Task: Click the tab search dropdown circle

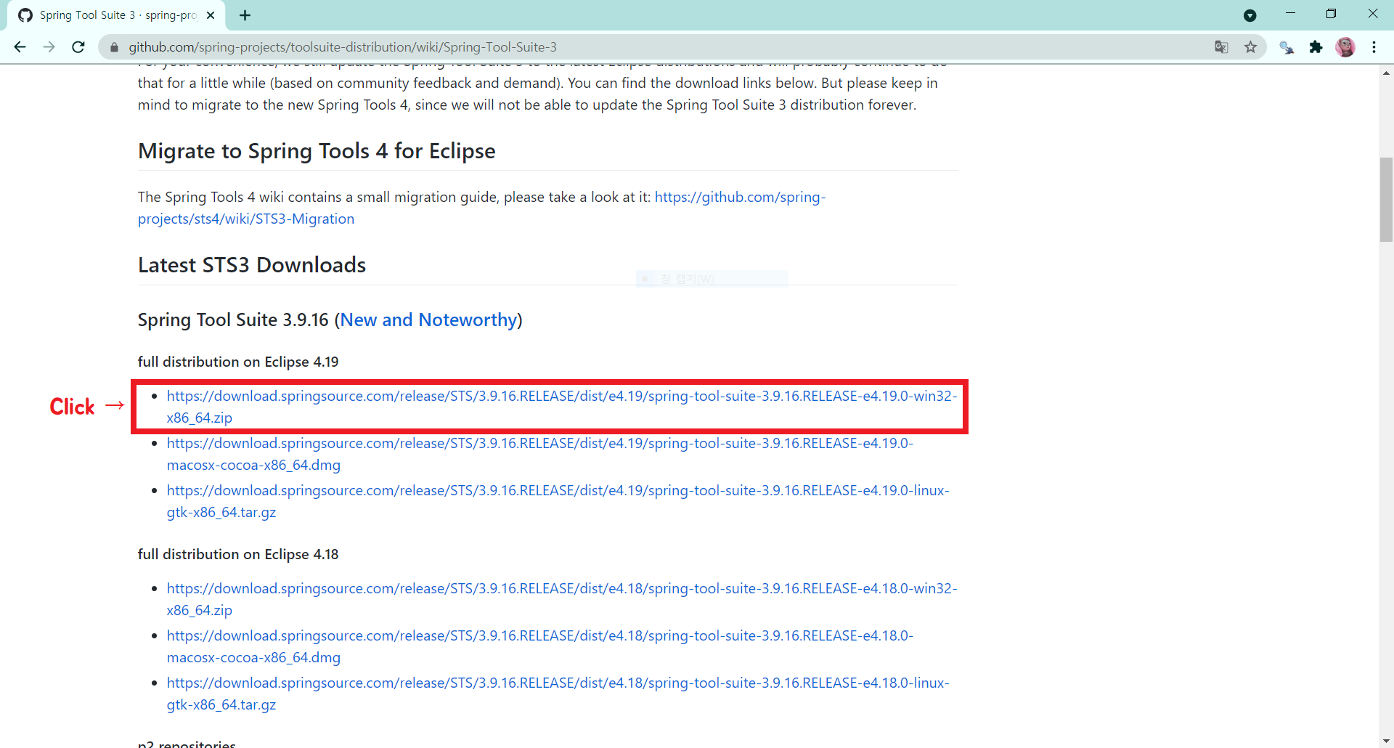Action: [x=1250, y=15]
